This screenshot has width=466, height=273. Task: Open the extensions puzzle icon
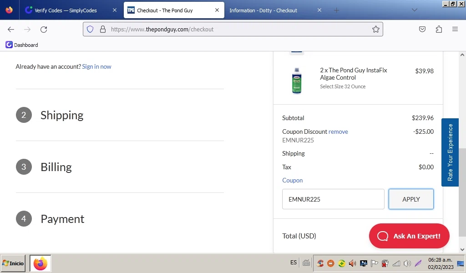tap(439, 29)
